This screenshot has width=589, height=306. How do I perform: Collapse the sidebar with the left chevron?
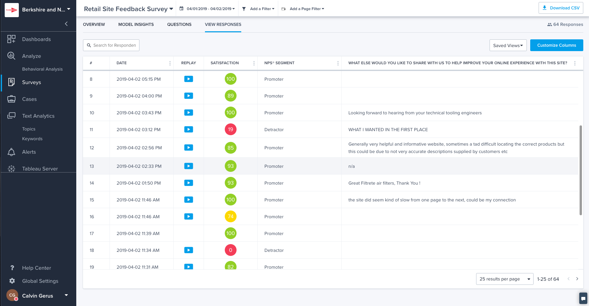click(66, 24)
